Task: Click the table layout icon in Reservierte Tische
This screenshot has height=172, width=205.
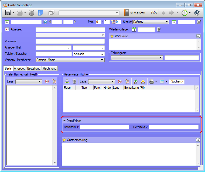Action: click(67, 81)
